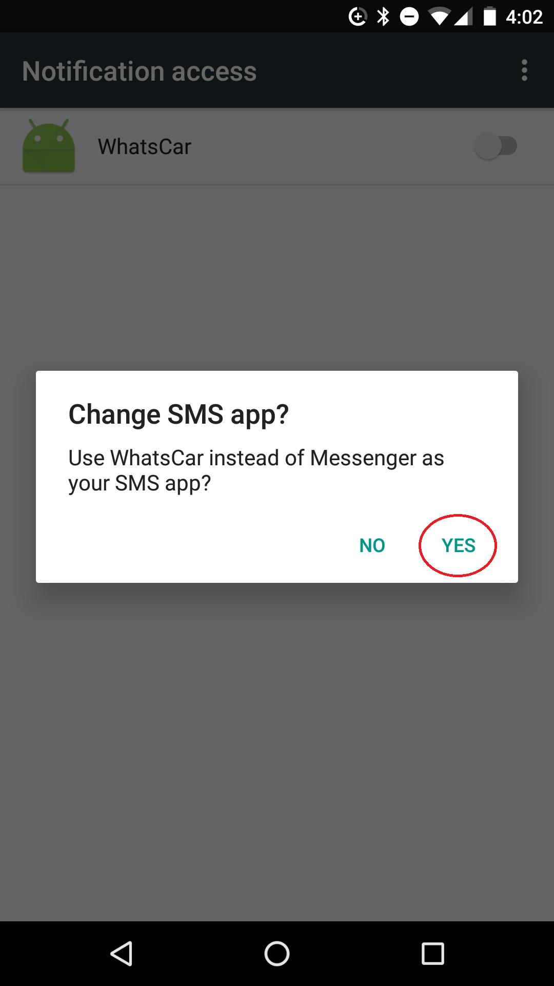Tap the circular plus status bar icon

[x=358, y=17]
